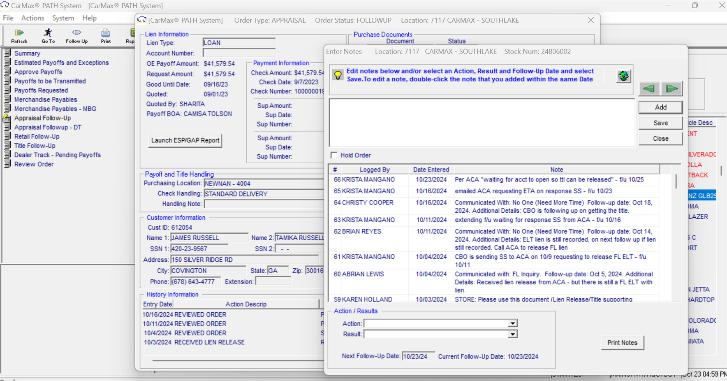Click the Account Number field
This screenshot has height=381, width=727.
pos(239,53)
